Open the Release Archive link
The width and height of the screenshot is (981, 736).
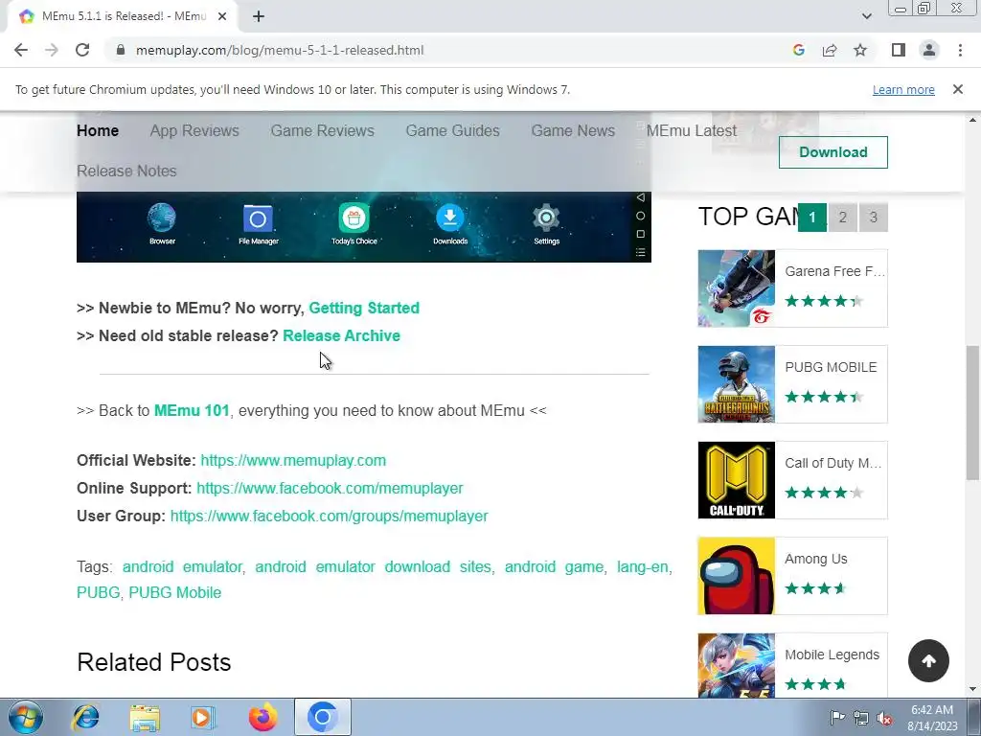pyautogui.click(x=342, y=335)
